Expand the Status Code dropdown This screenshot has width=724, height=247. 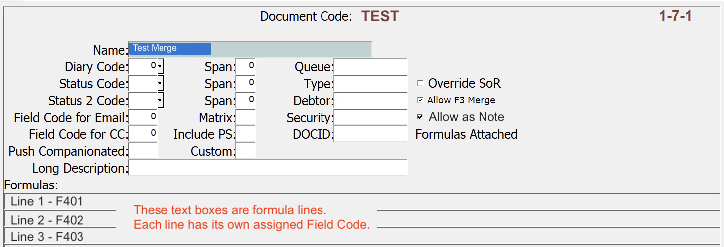[x=161, y=84]
